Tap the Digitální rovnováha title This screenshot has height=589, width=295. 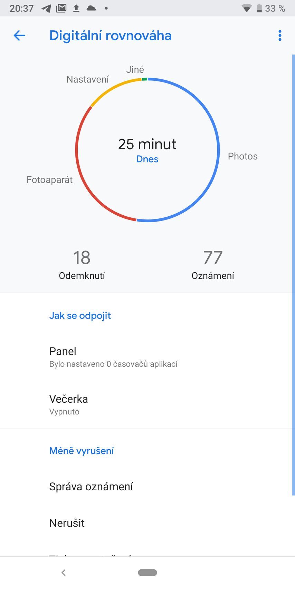tap(111, 36)
